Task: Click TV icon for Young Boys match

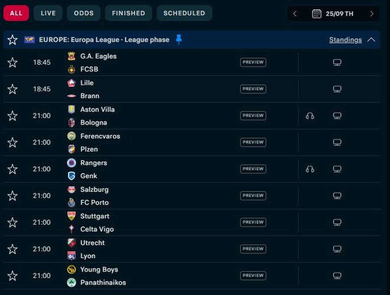Action: pos(337,276)
